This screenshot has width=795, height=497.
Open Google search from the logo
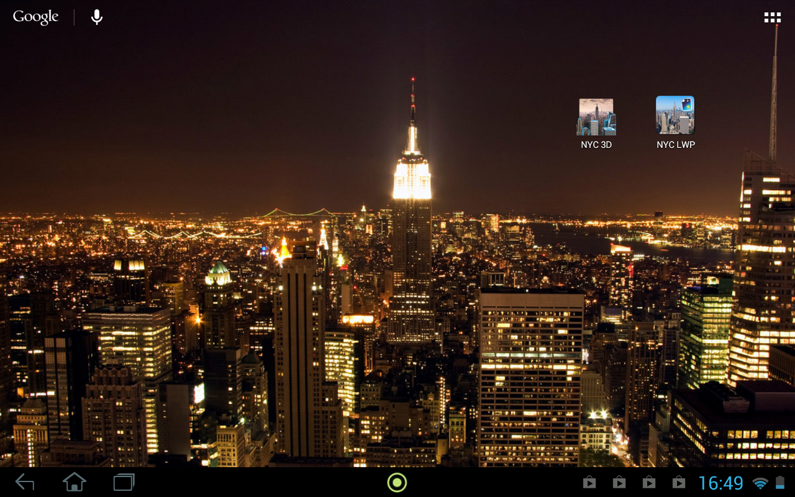(x=35, y=17)
